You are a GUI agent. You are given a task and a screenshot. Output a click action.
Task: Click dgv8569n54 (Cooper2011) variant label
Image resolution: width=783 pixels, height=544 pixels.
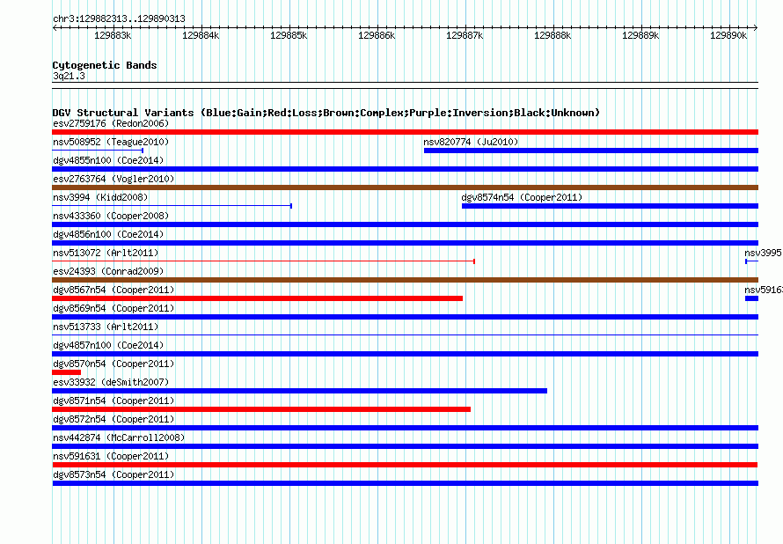(x=113, y=308)
